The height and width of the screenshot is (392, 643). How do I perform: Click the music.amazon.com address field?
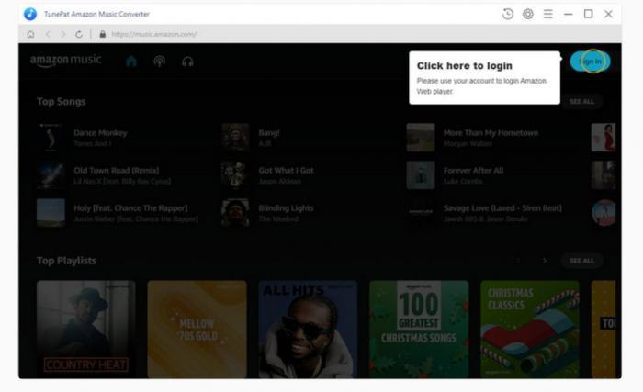(153, 34)
